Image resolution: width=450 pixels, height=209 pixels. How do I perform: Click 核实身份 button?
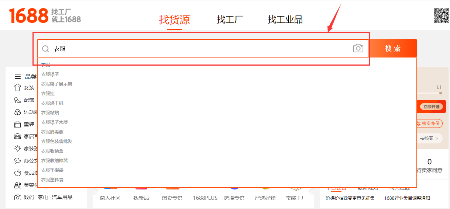(430, 123)
